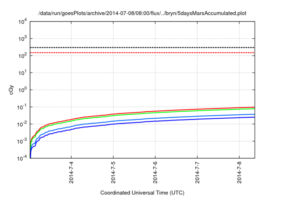Screen dimensions: 281x197
Task: Click the 10^-3 y-axis tick label
Action: click(x=22, y=141)
